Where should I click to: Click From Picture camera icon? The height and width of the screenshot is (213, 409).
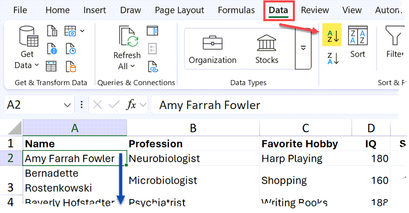point(70,31)
